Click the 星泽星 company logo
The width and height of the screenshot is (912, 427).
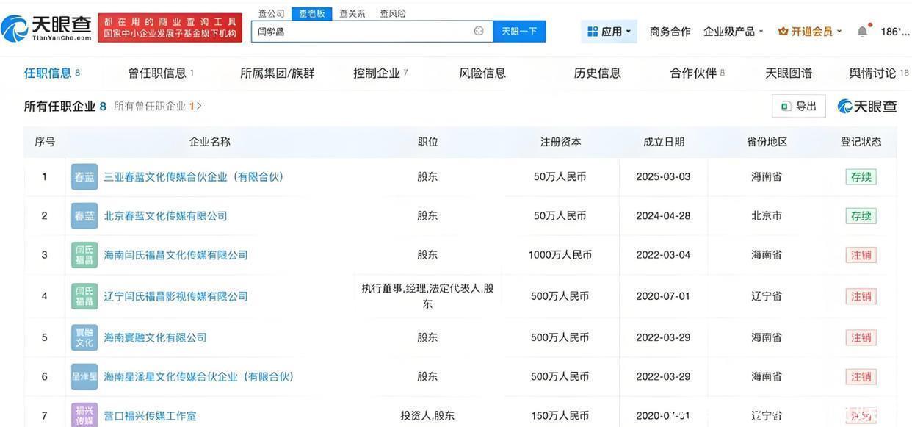click(84, 377)
